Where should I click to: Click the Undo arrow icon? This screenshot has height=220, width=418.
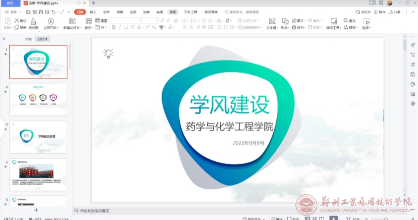tap(54, 12)
